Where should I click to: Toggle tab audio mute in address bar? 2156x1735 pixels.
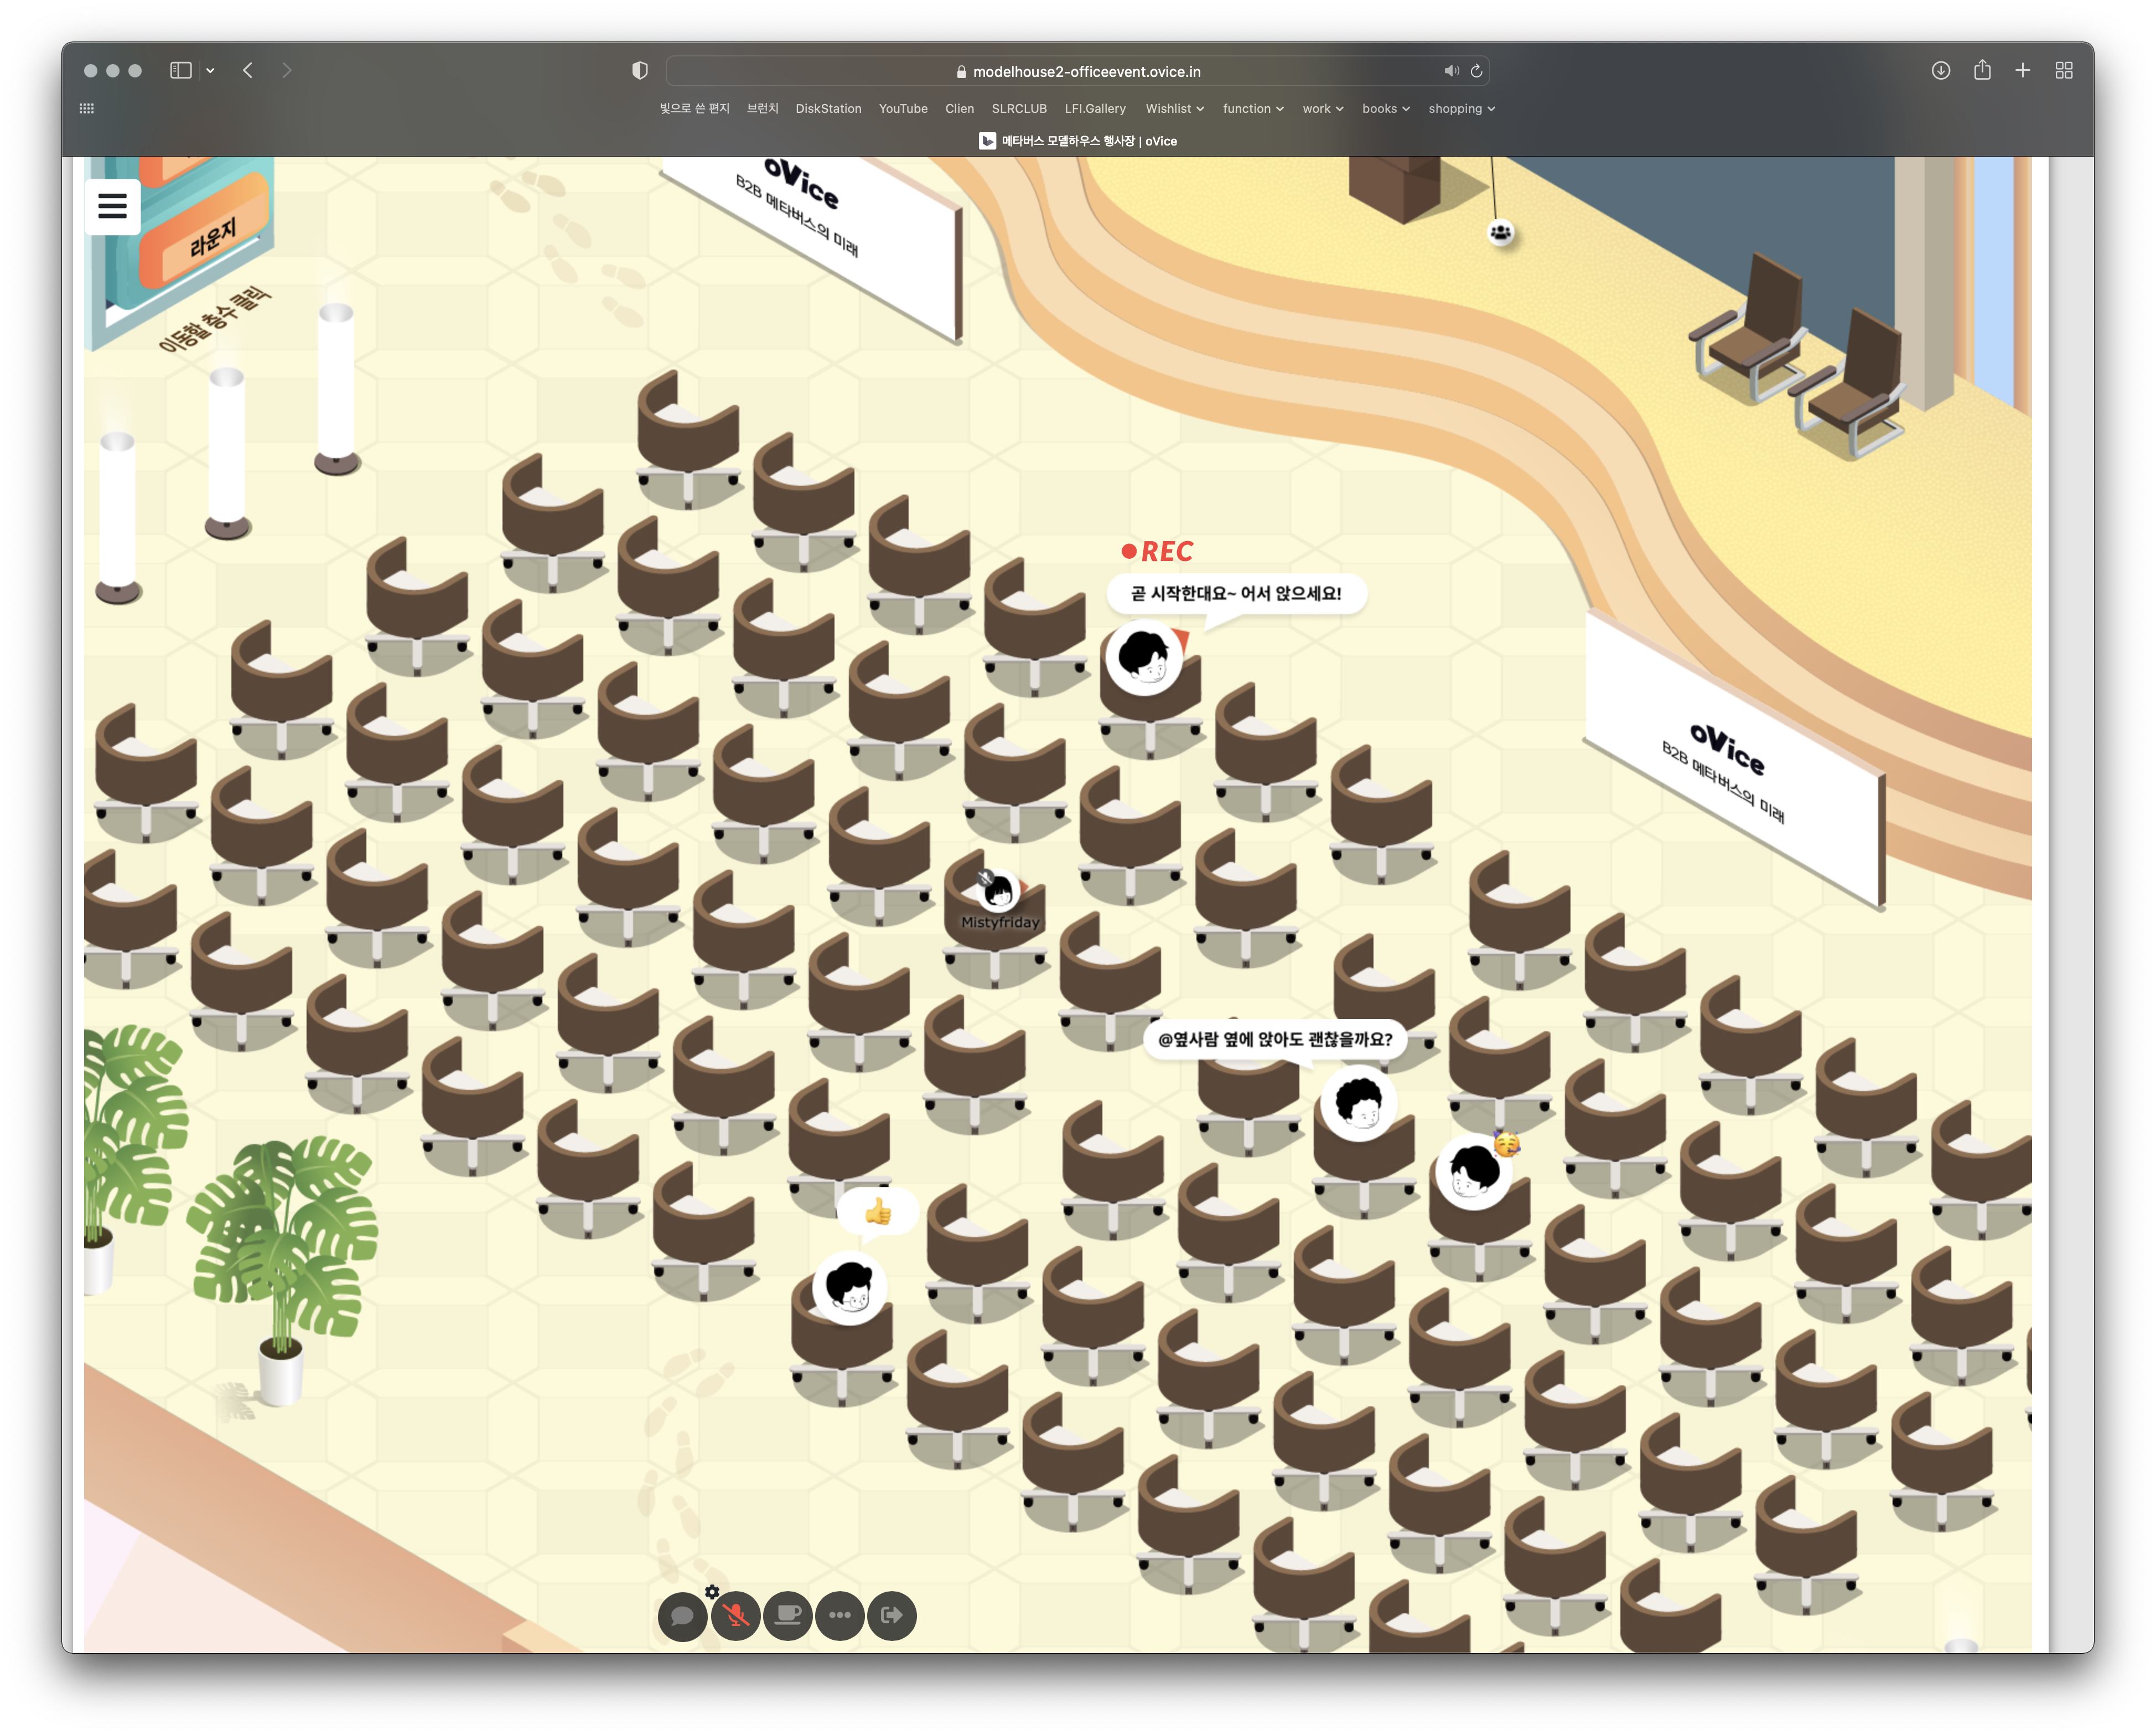click(1451, 71)
